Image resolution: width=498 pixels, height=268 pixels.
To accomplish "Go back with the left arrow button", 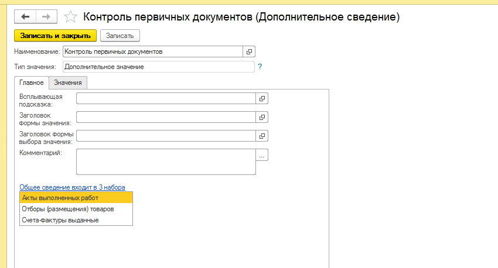I will (25, 17).
